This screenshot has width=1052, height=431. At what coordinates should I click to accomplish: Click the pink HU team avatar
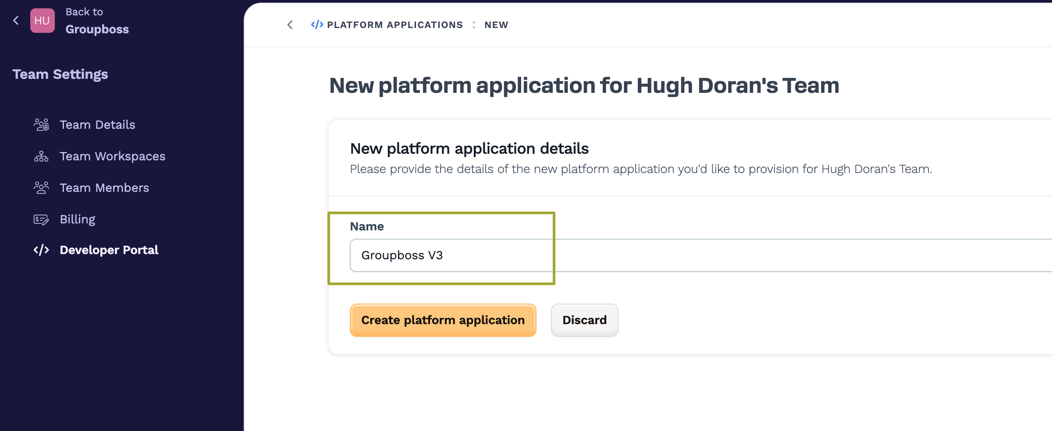43,21
